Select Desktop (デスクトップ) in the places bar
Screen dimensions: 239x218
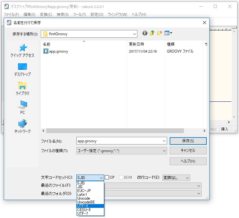pyautogui.click(x=22, y=70)
